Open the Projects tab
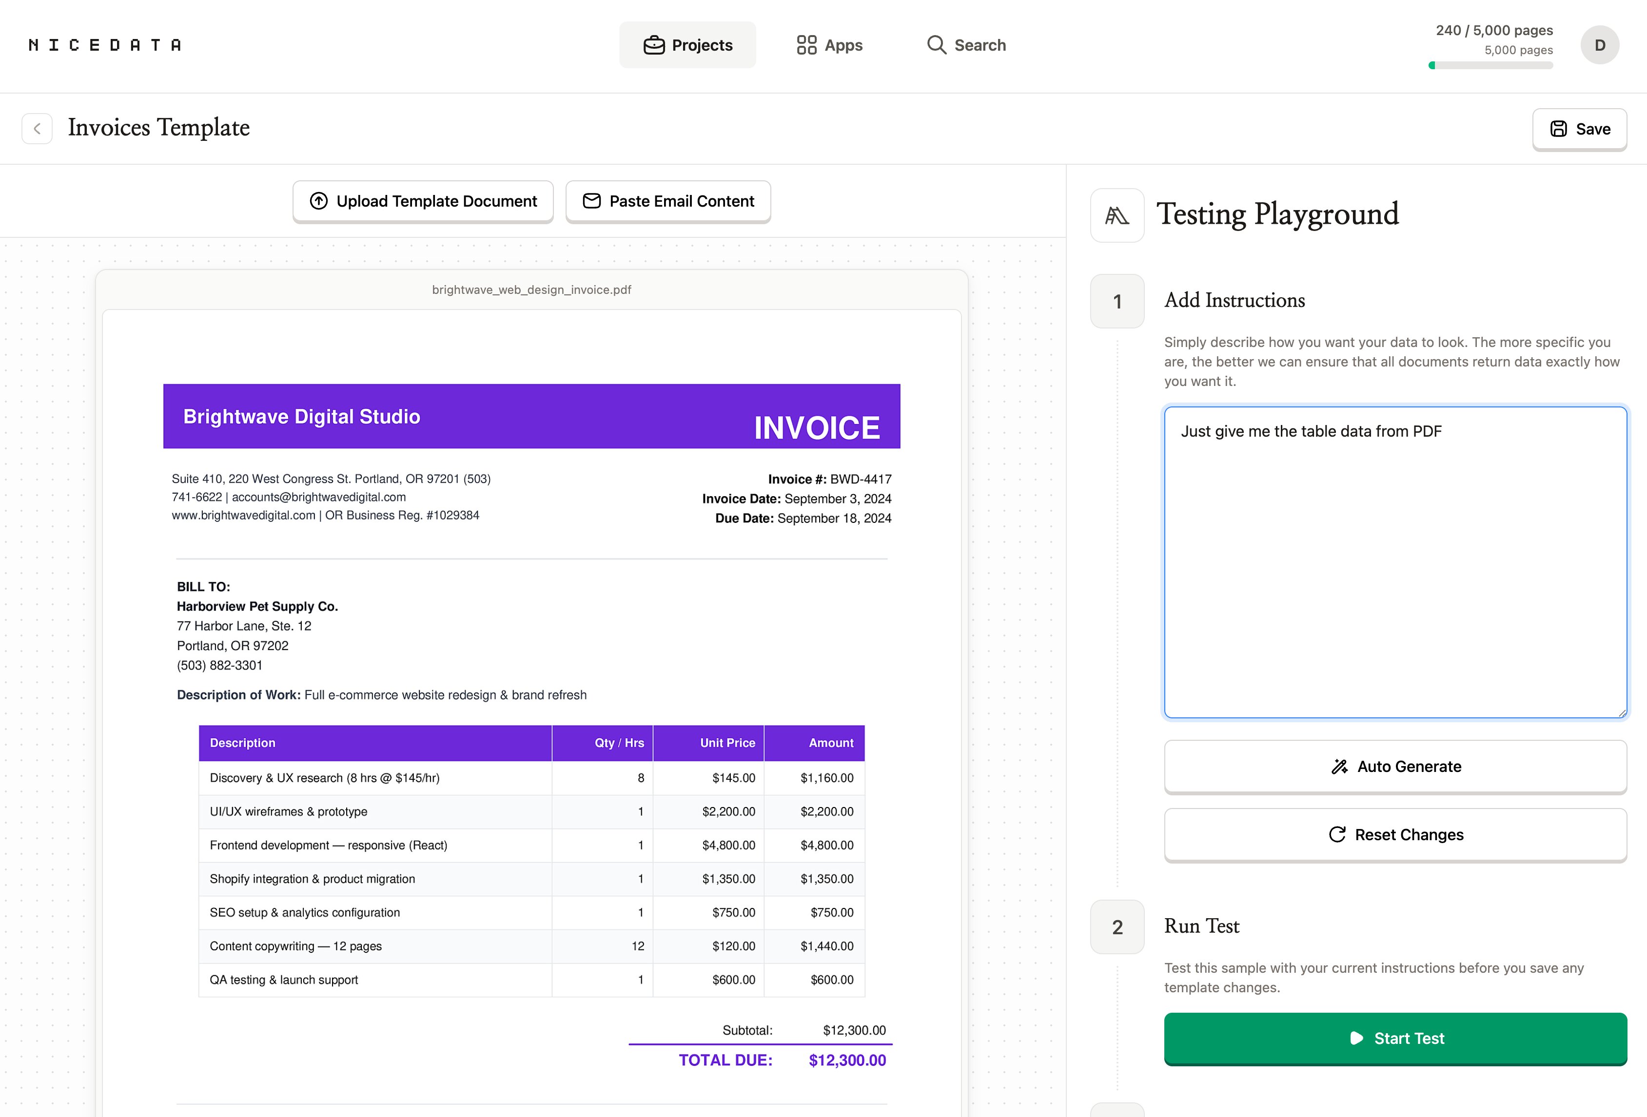The image size is (1647, 1117). (x=687, y=45)
